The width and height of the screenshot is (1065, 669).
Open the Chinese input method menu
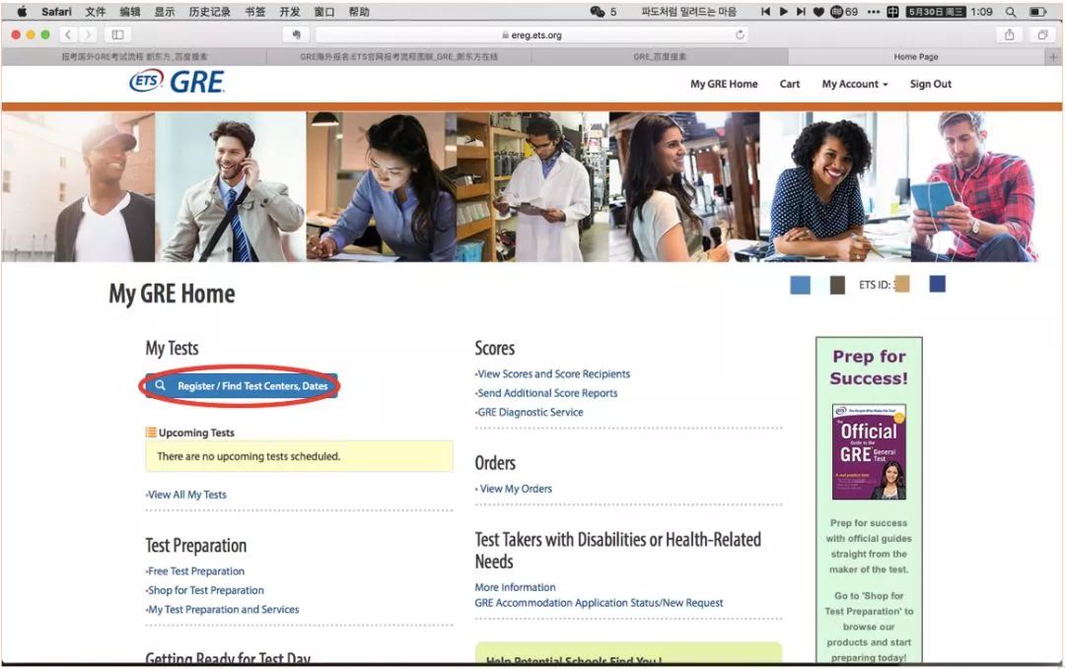pyautogui.click(x=892, y=12)
